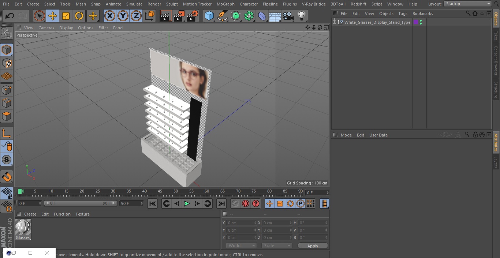The image size is (500, 258).
Task: Toggle X axis lock
Action: [109, 16]
